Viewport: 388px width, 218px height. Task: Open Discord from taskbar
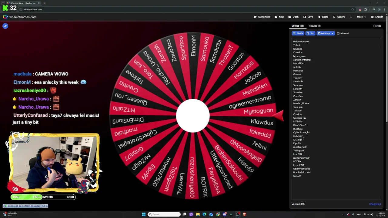224,214
